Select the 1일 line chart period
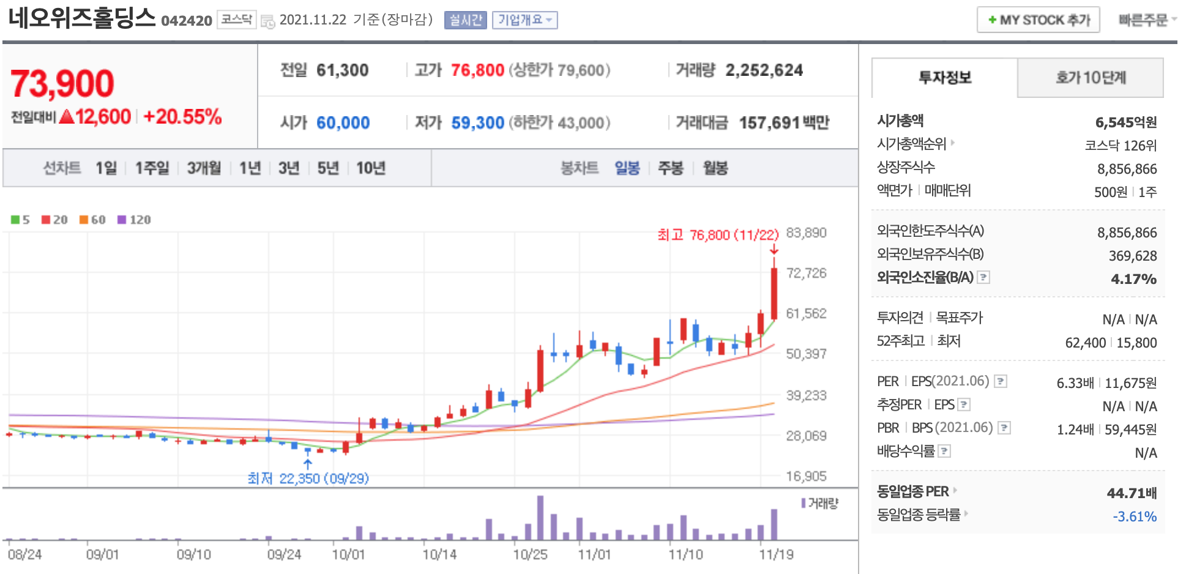Image resolution: width=1186 pixels, height=574 pixels. pyautogui.click(x=106, y=168)
